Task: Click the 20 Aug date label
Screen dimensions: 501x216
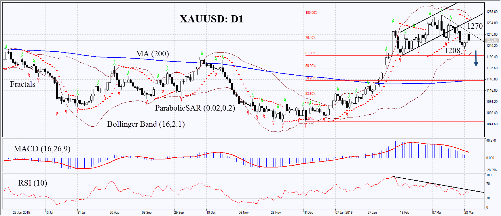Action: (x=114, y=213)
